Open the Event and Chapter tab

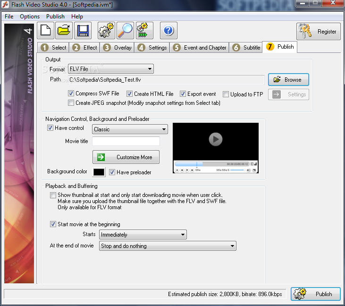(x=199, y=48)
